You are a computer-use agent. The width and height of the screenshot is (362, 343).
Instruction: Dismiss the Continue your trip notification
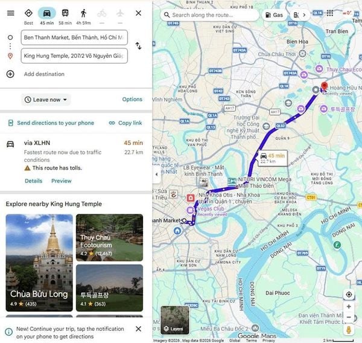click(139, 329)
